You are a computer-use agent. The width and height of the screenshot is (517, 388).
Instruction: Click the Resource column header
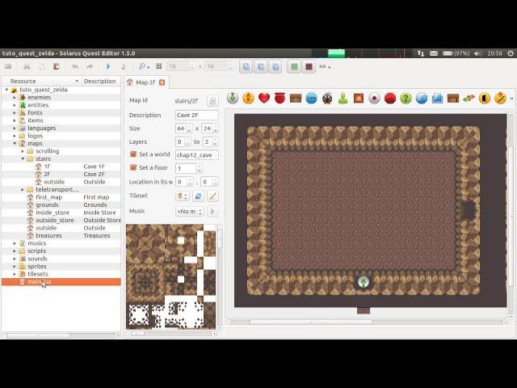41,81
